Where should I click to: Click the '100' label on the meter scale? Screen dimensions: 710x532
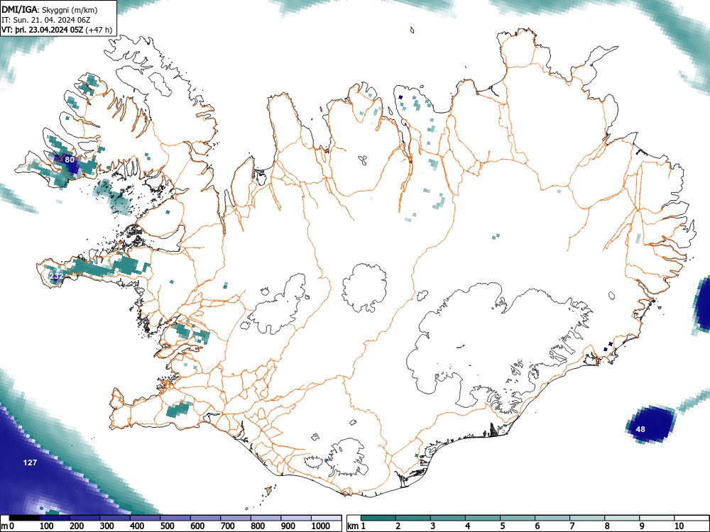click(x=47, y=526)
